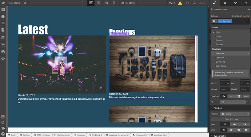Open the Pages panel icon
The width and height of the screenshot is (251, 137).
click(x=3, y=30)
